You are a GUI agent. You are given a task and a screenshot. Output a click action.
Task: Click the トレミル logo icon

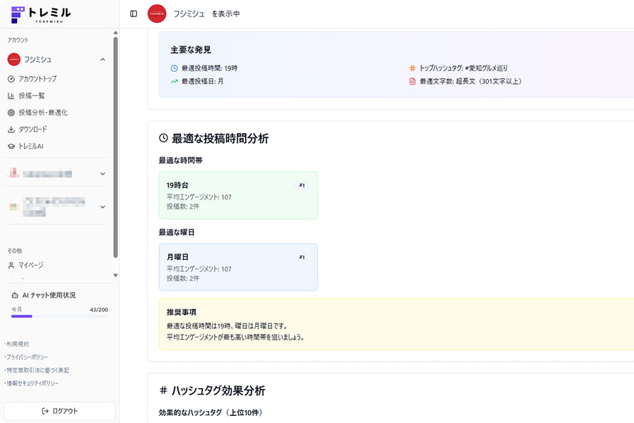pos(18,14)
